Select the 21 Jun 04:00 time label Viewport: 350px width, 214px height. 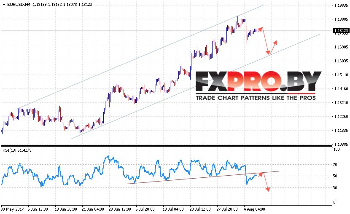pyautogui.click(x=93, y=209)
